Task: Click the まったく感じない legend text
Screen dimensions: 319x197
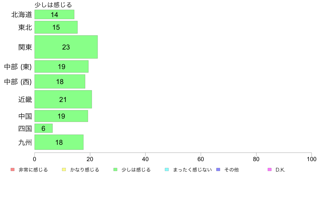Action: [192, 170]
